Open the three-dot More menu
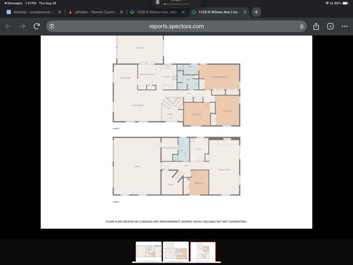The width and height of the screenshot is (353, 265). 344,26
